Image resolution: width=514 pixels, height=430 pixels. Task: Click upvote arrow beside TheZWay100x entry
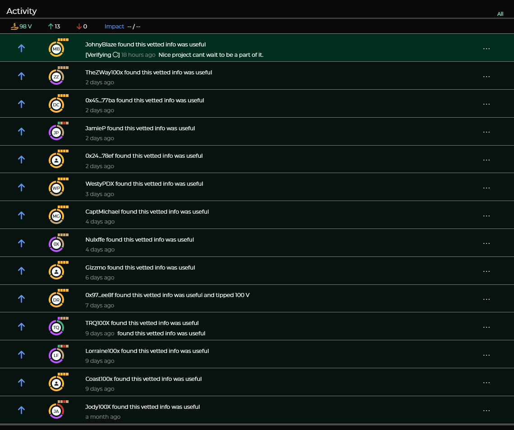pyautogui.click(x=21, y=76)
